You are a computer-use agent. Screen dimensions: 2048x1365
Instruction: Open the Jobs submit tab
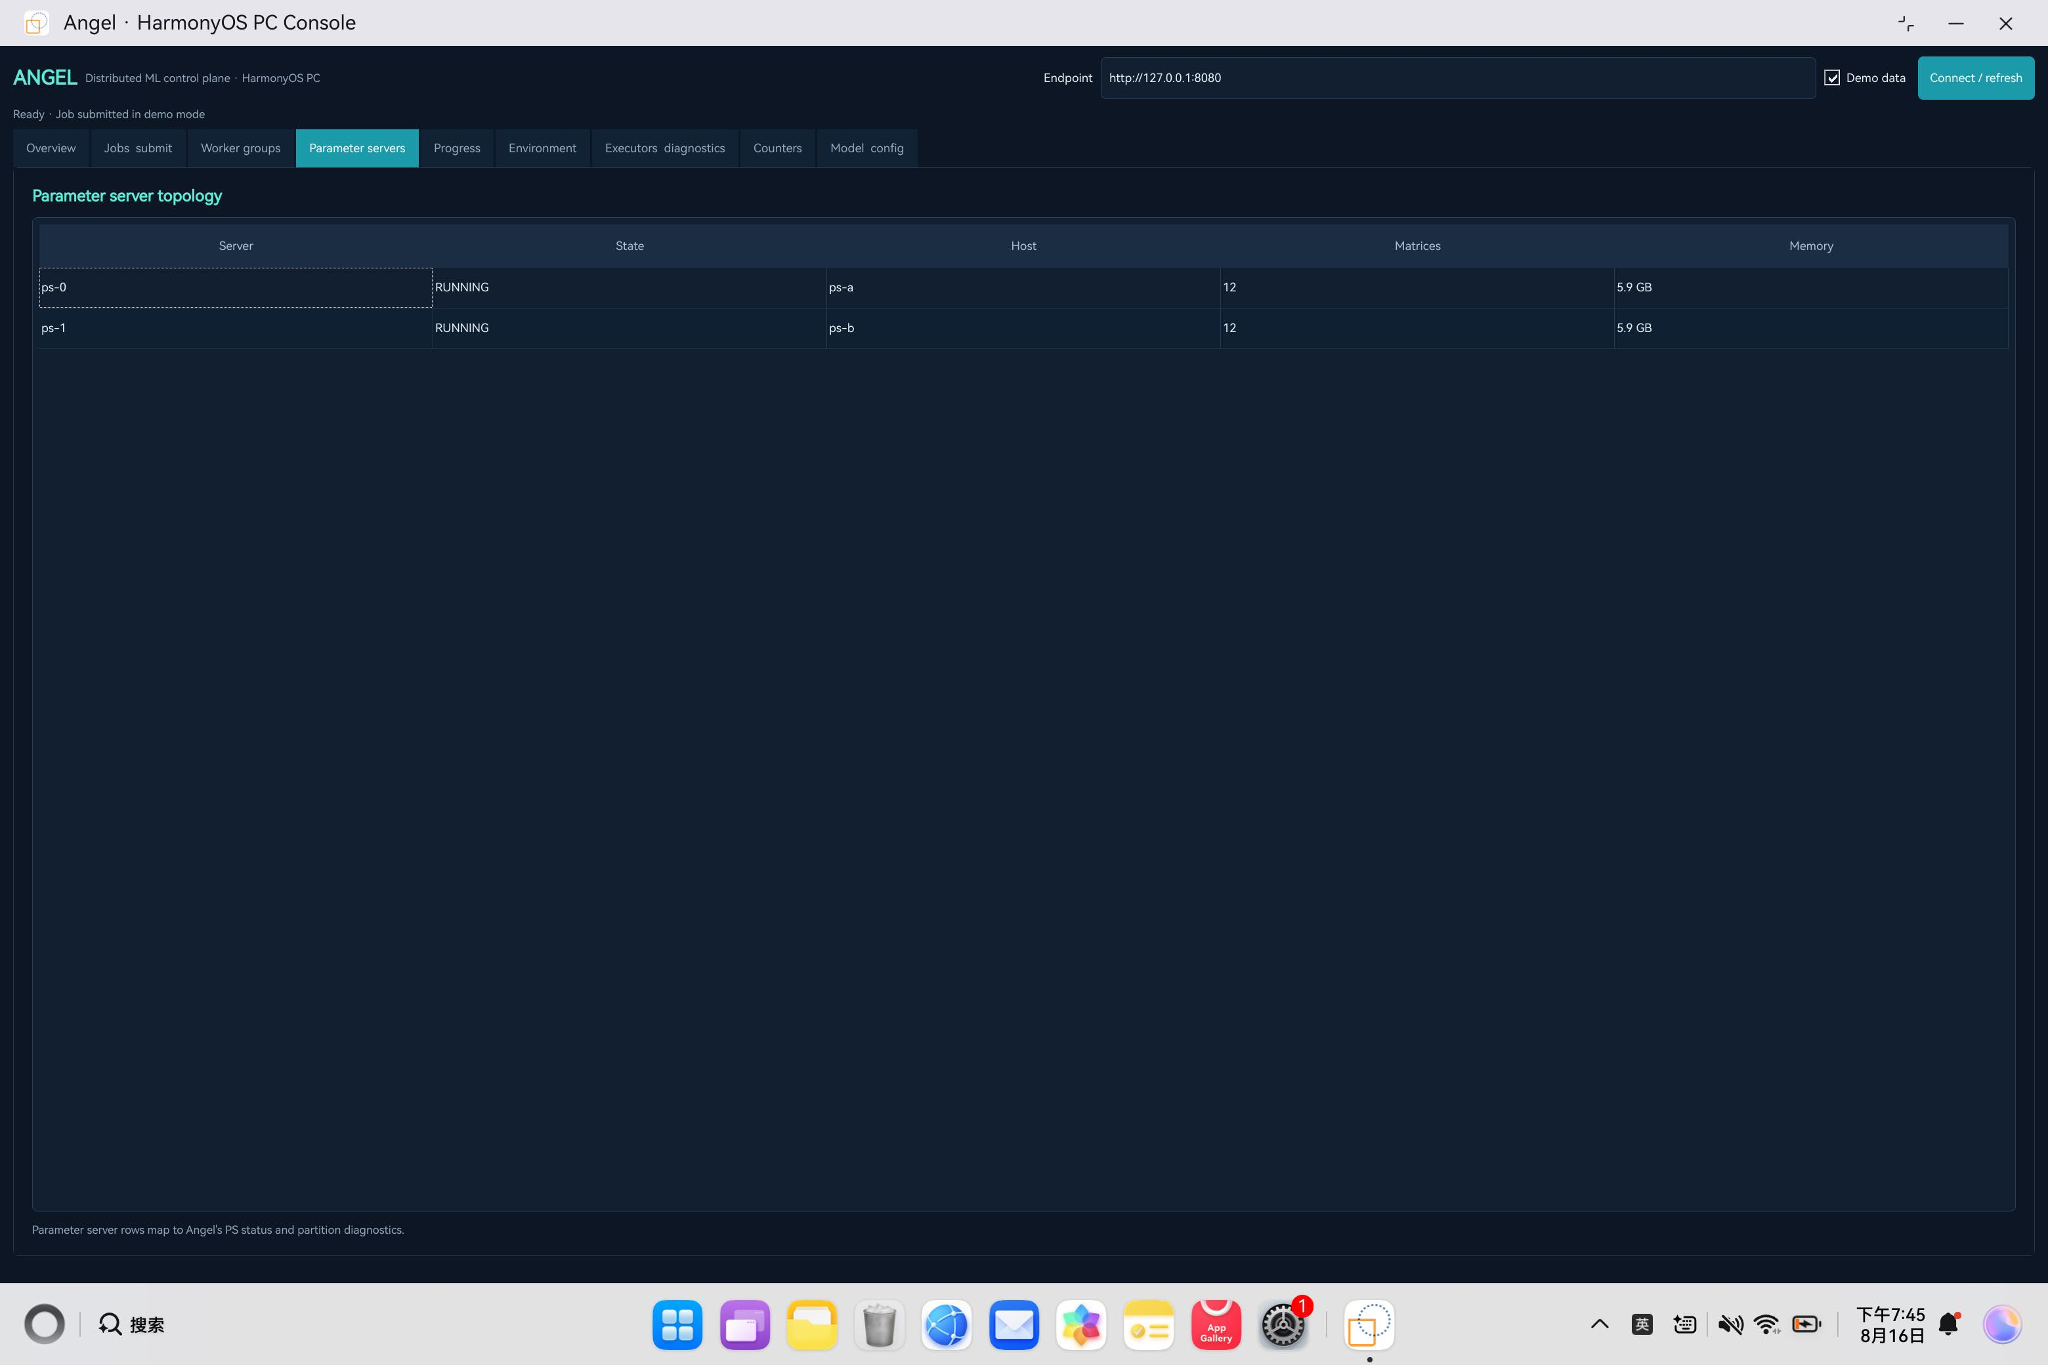click(x=138, y=148)
